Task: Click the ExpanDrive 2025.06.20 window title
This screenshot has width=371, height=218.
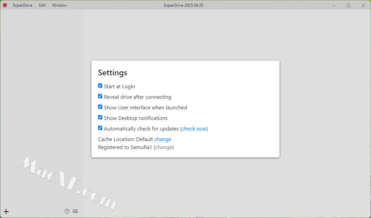Action: [184, 5]
